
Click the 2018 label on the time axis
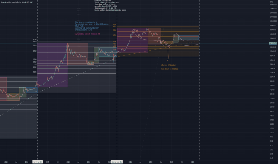click(68, 162)
